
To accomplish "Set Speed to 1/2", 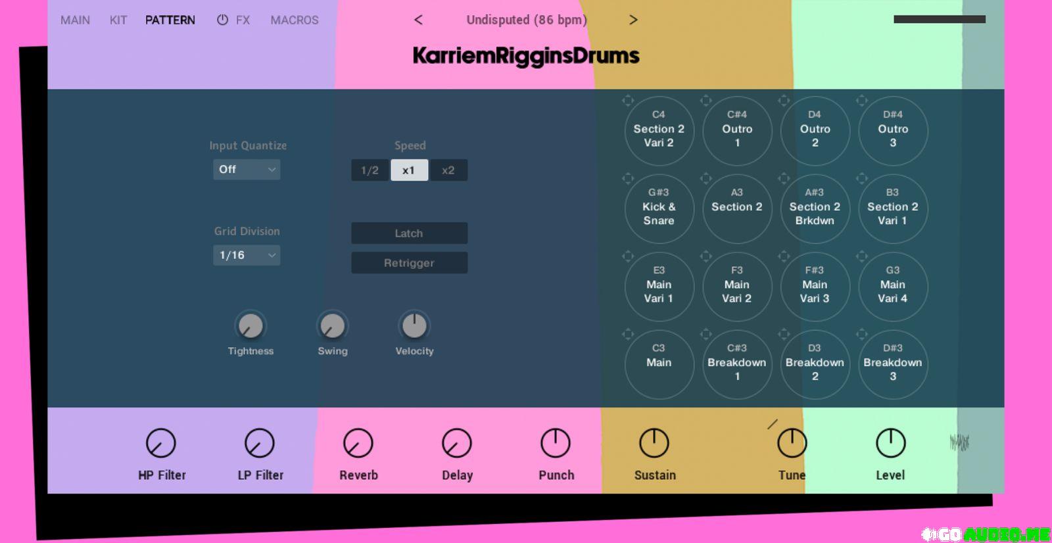I will pos(370,170).
